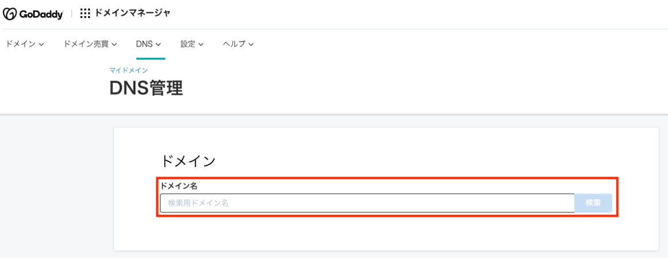
Task: Click the GoDaddy wordmark text
Action: coord(41,14)
